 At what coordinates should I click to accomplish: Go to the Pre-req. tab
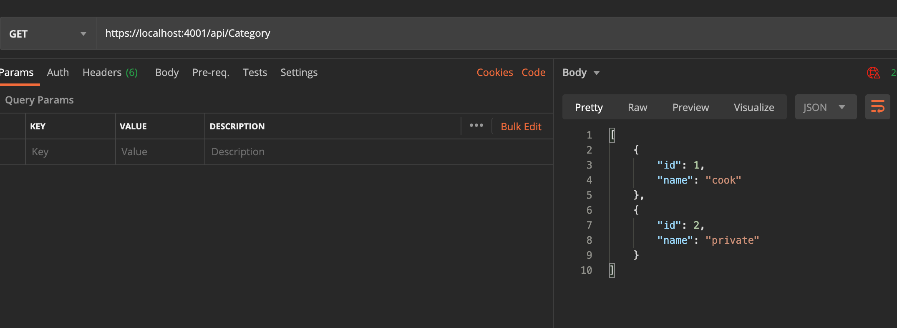(211, 73)
